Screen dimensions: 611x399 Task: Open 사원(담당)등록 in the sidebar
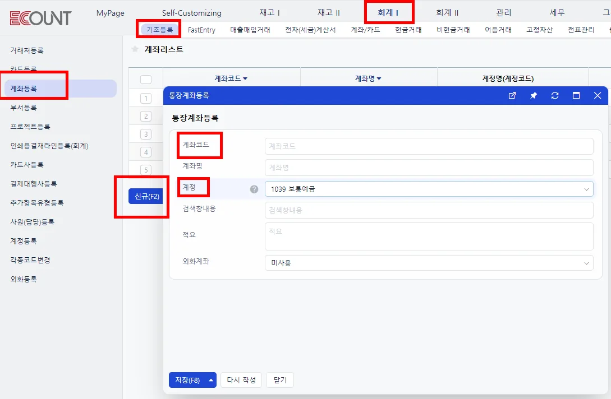point(33,222)
